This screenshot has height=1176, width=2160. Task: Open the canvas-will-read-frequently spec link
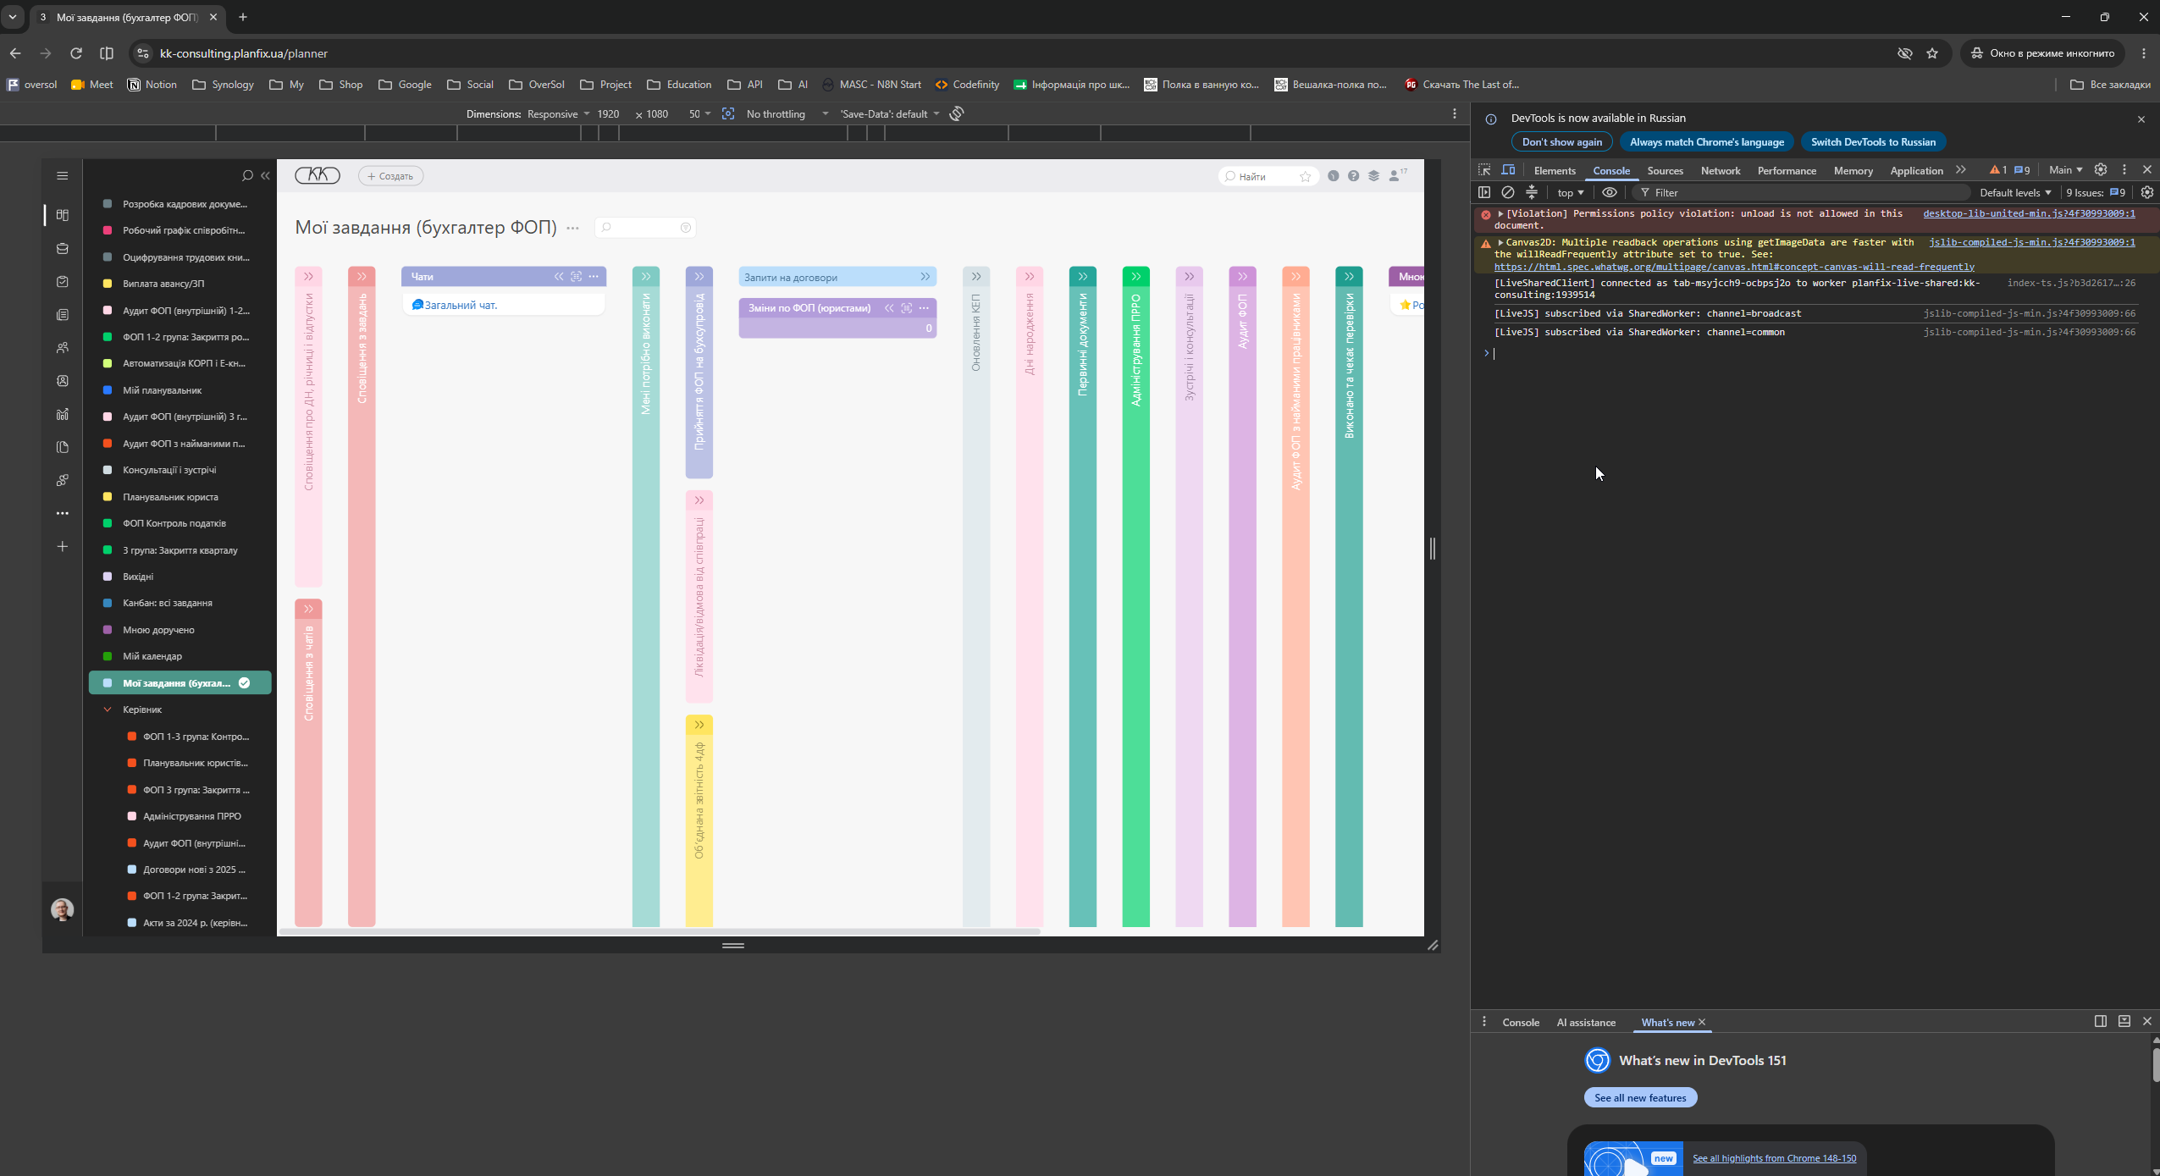[1733, 266]
